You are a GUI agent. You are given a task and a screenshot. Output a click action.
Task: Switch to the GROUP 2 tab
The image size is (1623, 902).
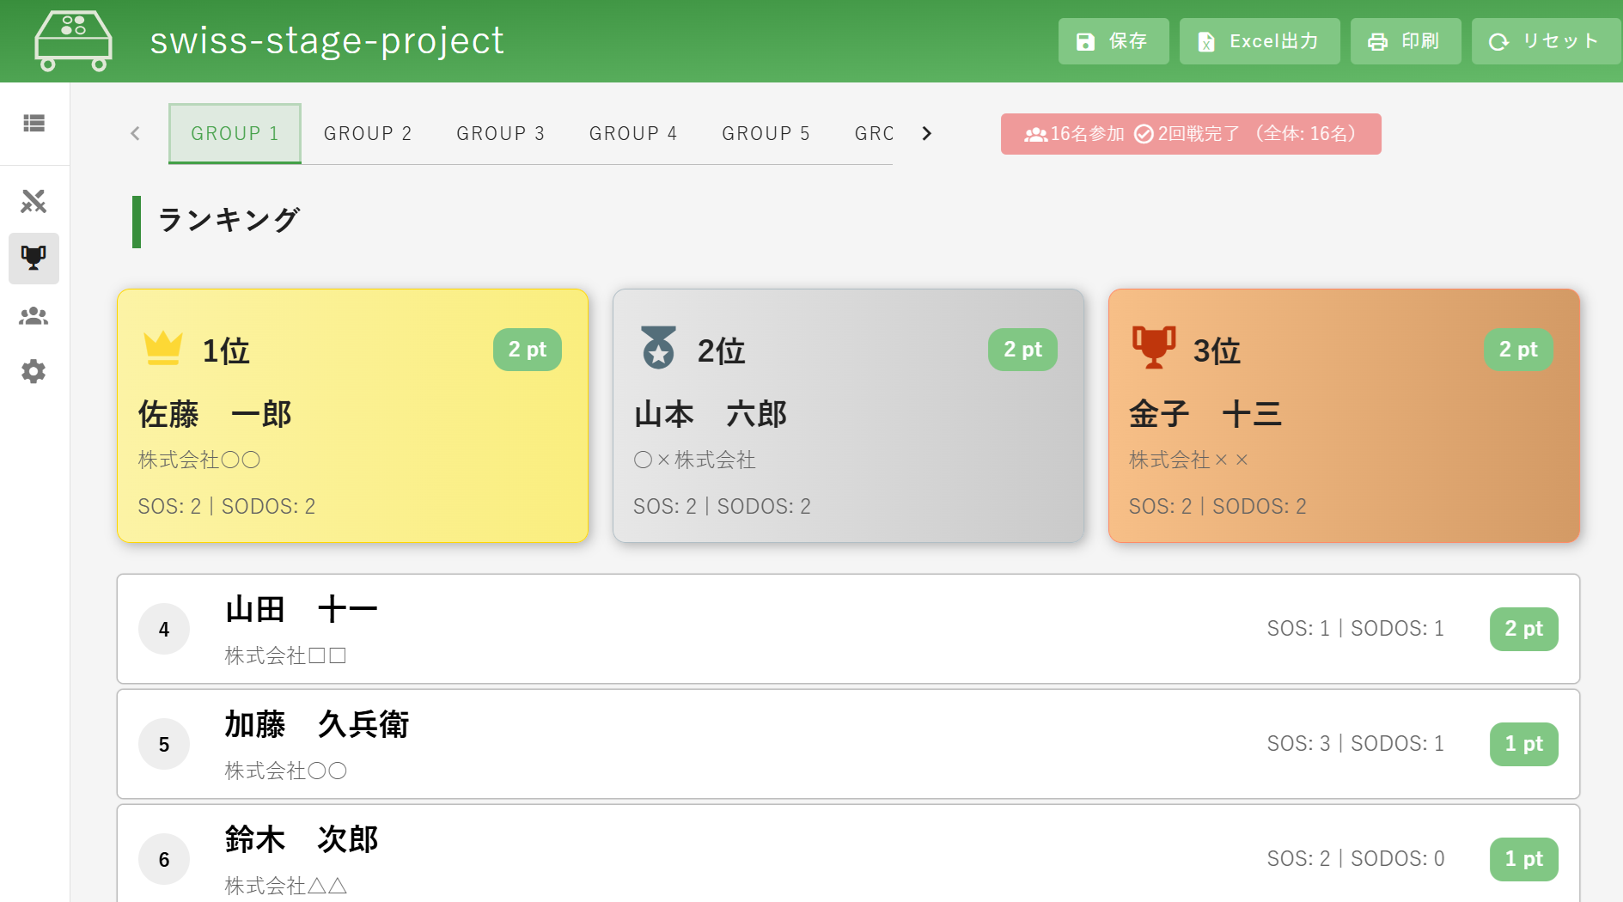click(x=368, y=134)
